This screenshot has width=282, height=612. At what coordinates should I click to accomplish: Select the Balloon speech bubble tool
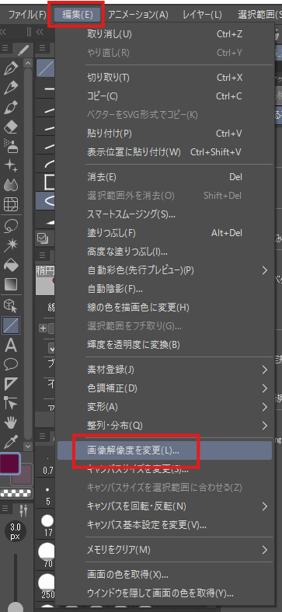(11, 365)
